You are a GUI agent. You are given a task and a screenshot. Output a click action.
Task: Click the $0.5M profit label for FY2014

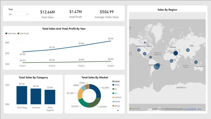pyautogui.click(x=111, y=59)
